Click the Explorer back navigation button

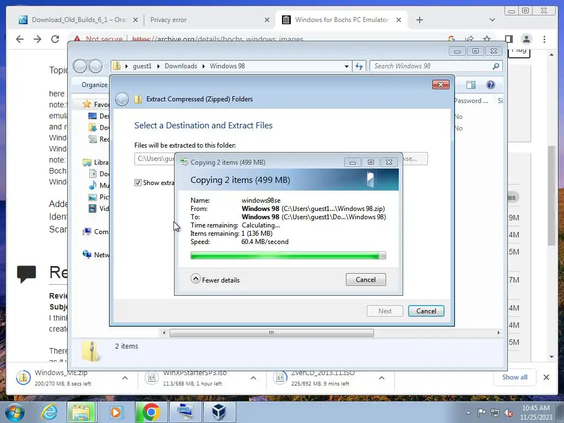(x=80, y=66)
